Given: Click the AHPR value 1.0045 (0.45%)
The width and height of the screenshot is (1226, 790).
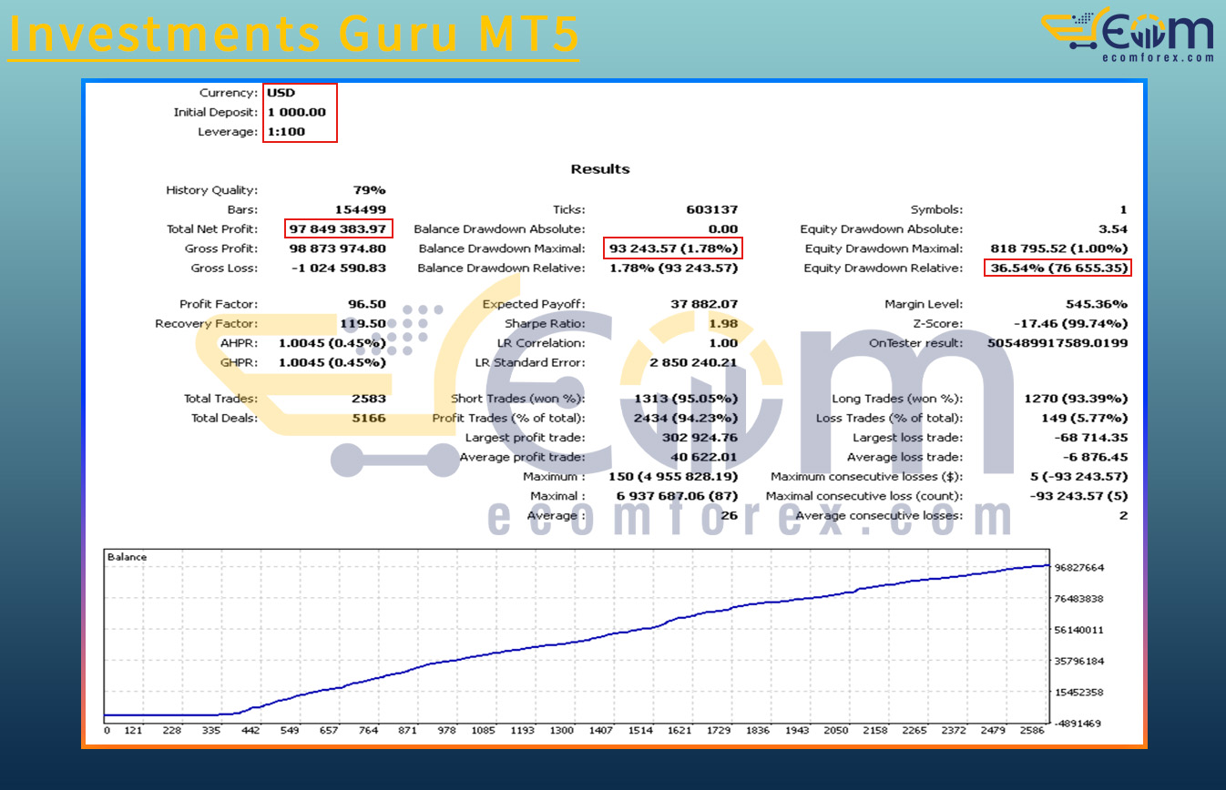Looking at the screenshot, I should point(332,343).
